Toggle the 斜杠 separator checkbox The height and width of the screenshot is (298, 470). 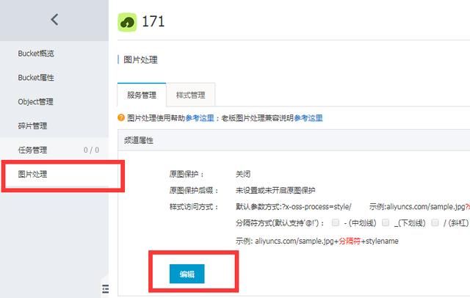click(x=435, y=222)
